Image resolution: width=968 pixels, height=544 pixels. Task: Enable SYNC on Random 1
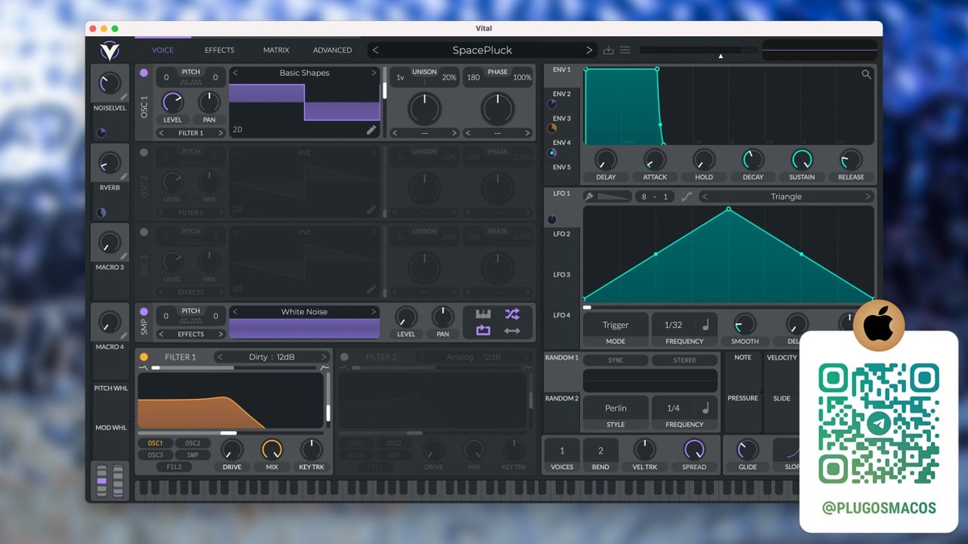point(615,360)
